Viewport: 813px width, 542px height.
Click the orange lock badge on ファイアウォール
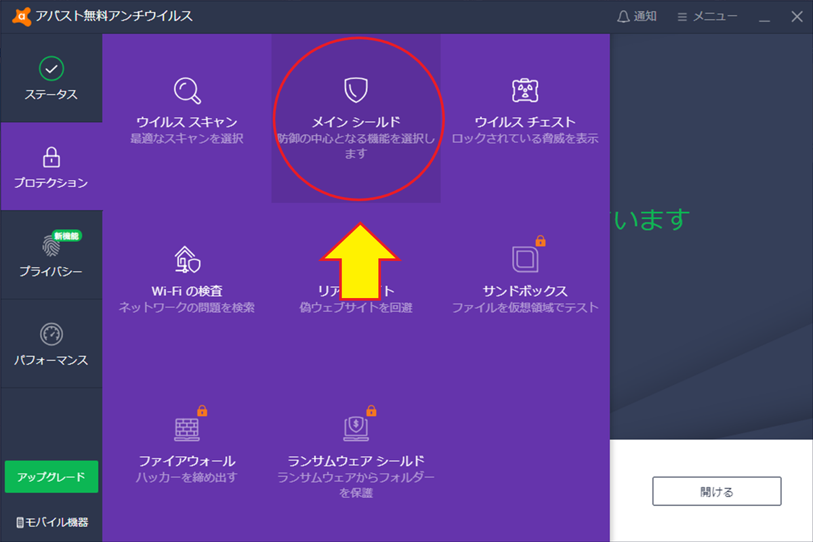[202, 410]
